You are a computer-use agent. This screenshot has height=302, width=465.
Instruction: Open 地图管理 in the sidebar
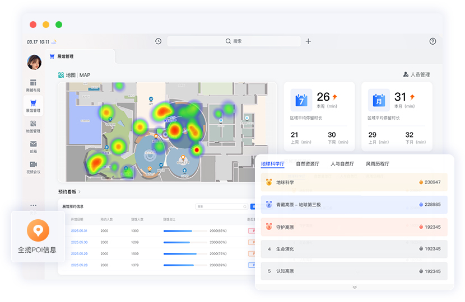click(x=33, y=126)
